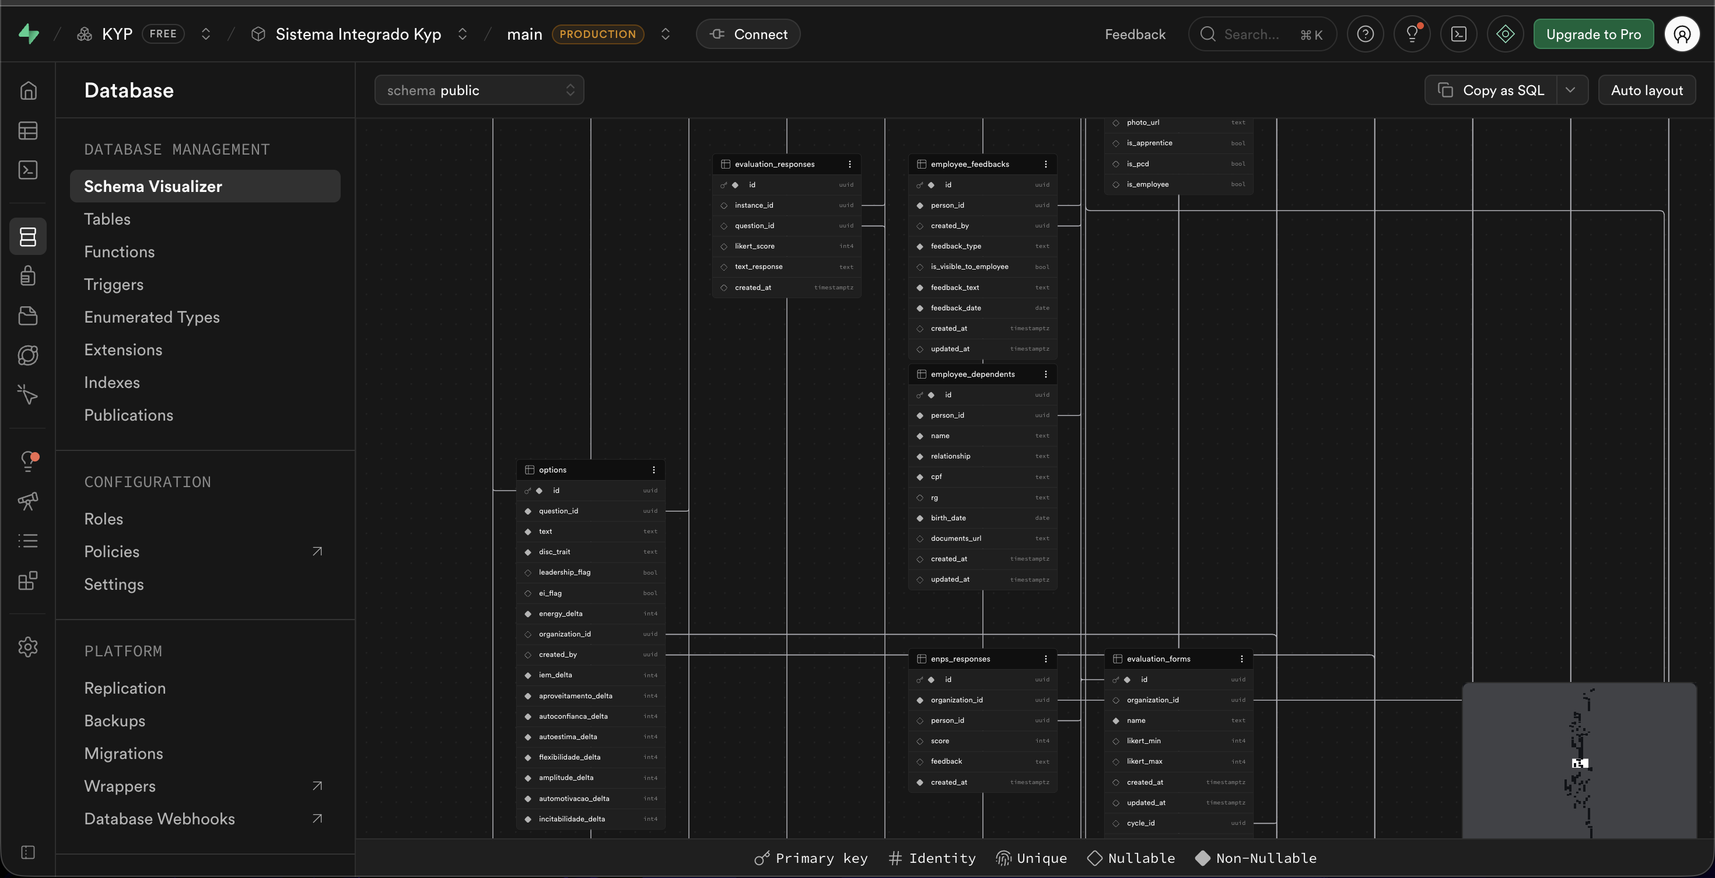This screenshot has width=1715, height=878.
Task: Open the Policies link
Action: (205, 551)
